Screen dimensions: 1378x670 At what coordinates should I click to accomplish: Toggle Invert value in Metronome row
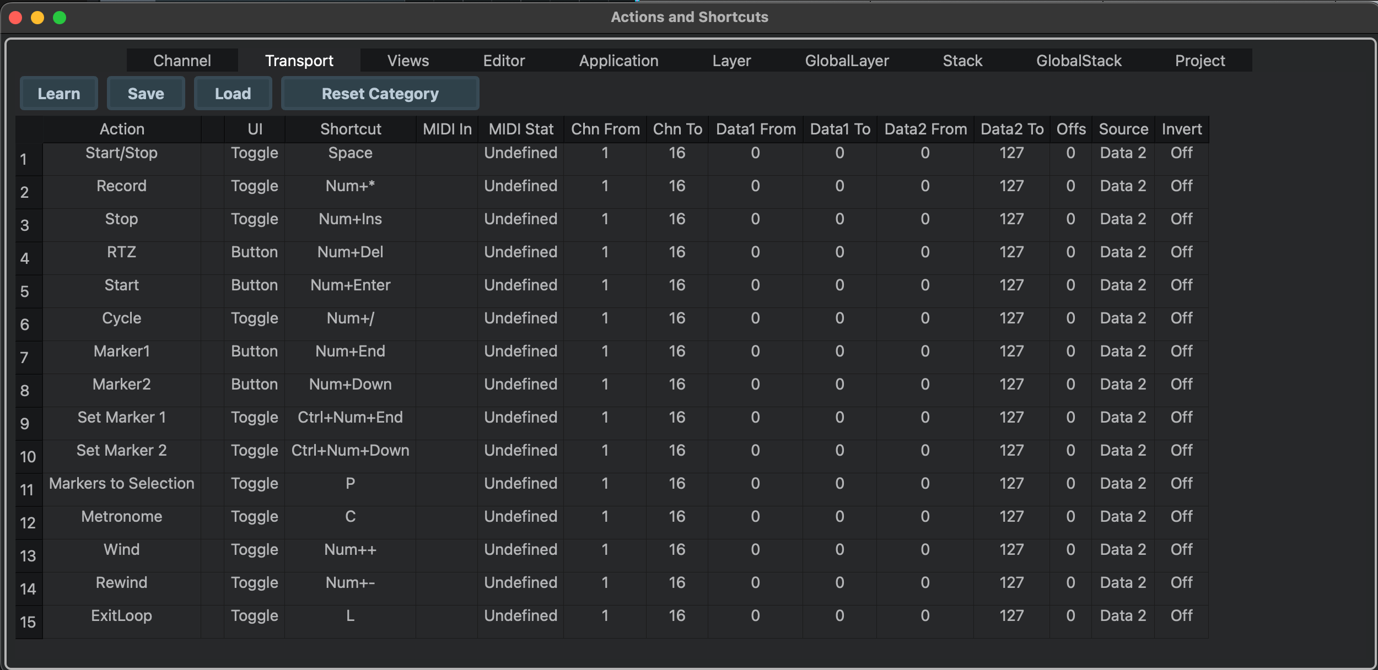1181,517
